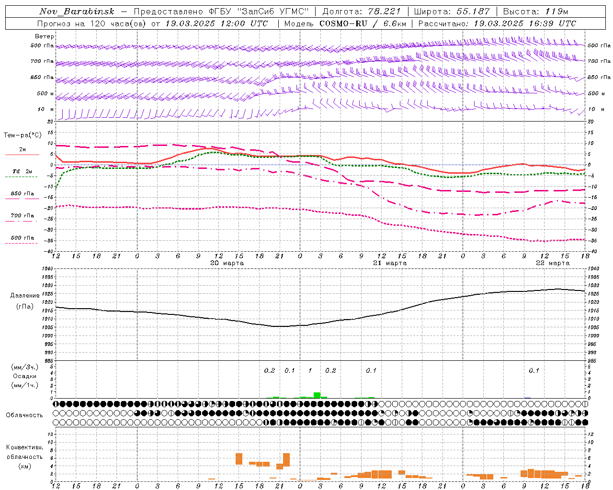Click the precipitation value 1 above the bars

pos(310,370)
